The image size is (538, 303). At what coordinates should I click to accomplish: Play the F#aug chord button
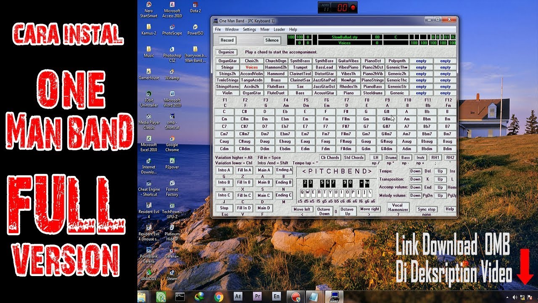tap(345, 141)
